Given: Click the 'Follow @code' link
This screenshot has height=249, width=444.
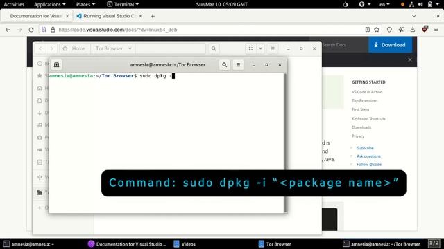Looking at the screenshot, I should pyautogui.click(x=369, y=165).
